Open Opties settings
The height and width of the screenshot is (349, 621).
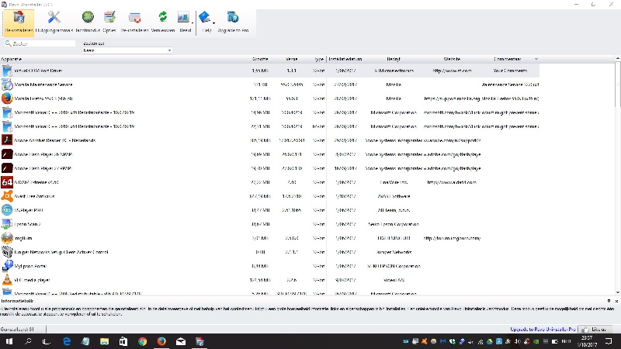click(x=109, y=22)
